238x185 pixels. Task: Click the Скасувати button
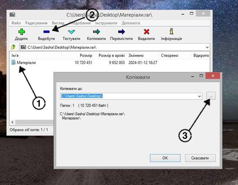[x=200, y=158]
